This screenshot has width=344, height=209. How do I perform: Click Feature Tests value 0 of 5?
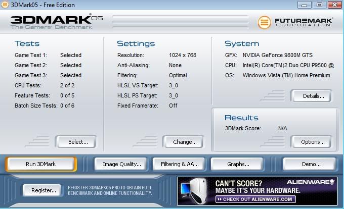[x=67, y=95]
